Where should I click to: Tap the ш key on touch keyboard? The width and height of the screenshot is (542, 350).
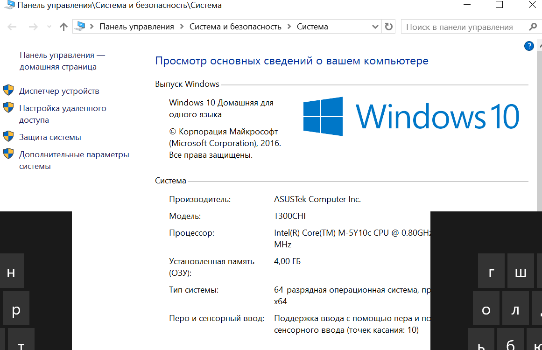[x=521, y=271]
